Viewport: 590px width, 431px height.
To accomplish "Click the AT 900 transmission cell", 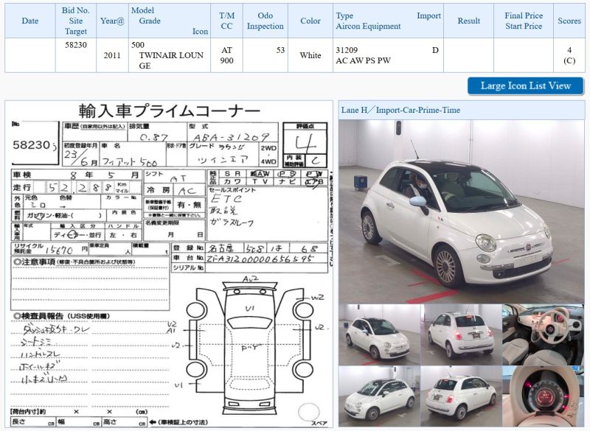I will pos(226,55).
